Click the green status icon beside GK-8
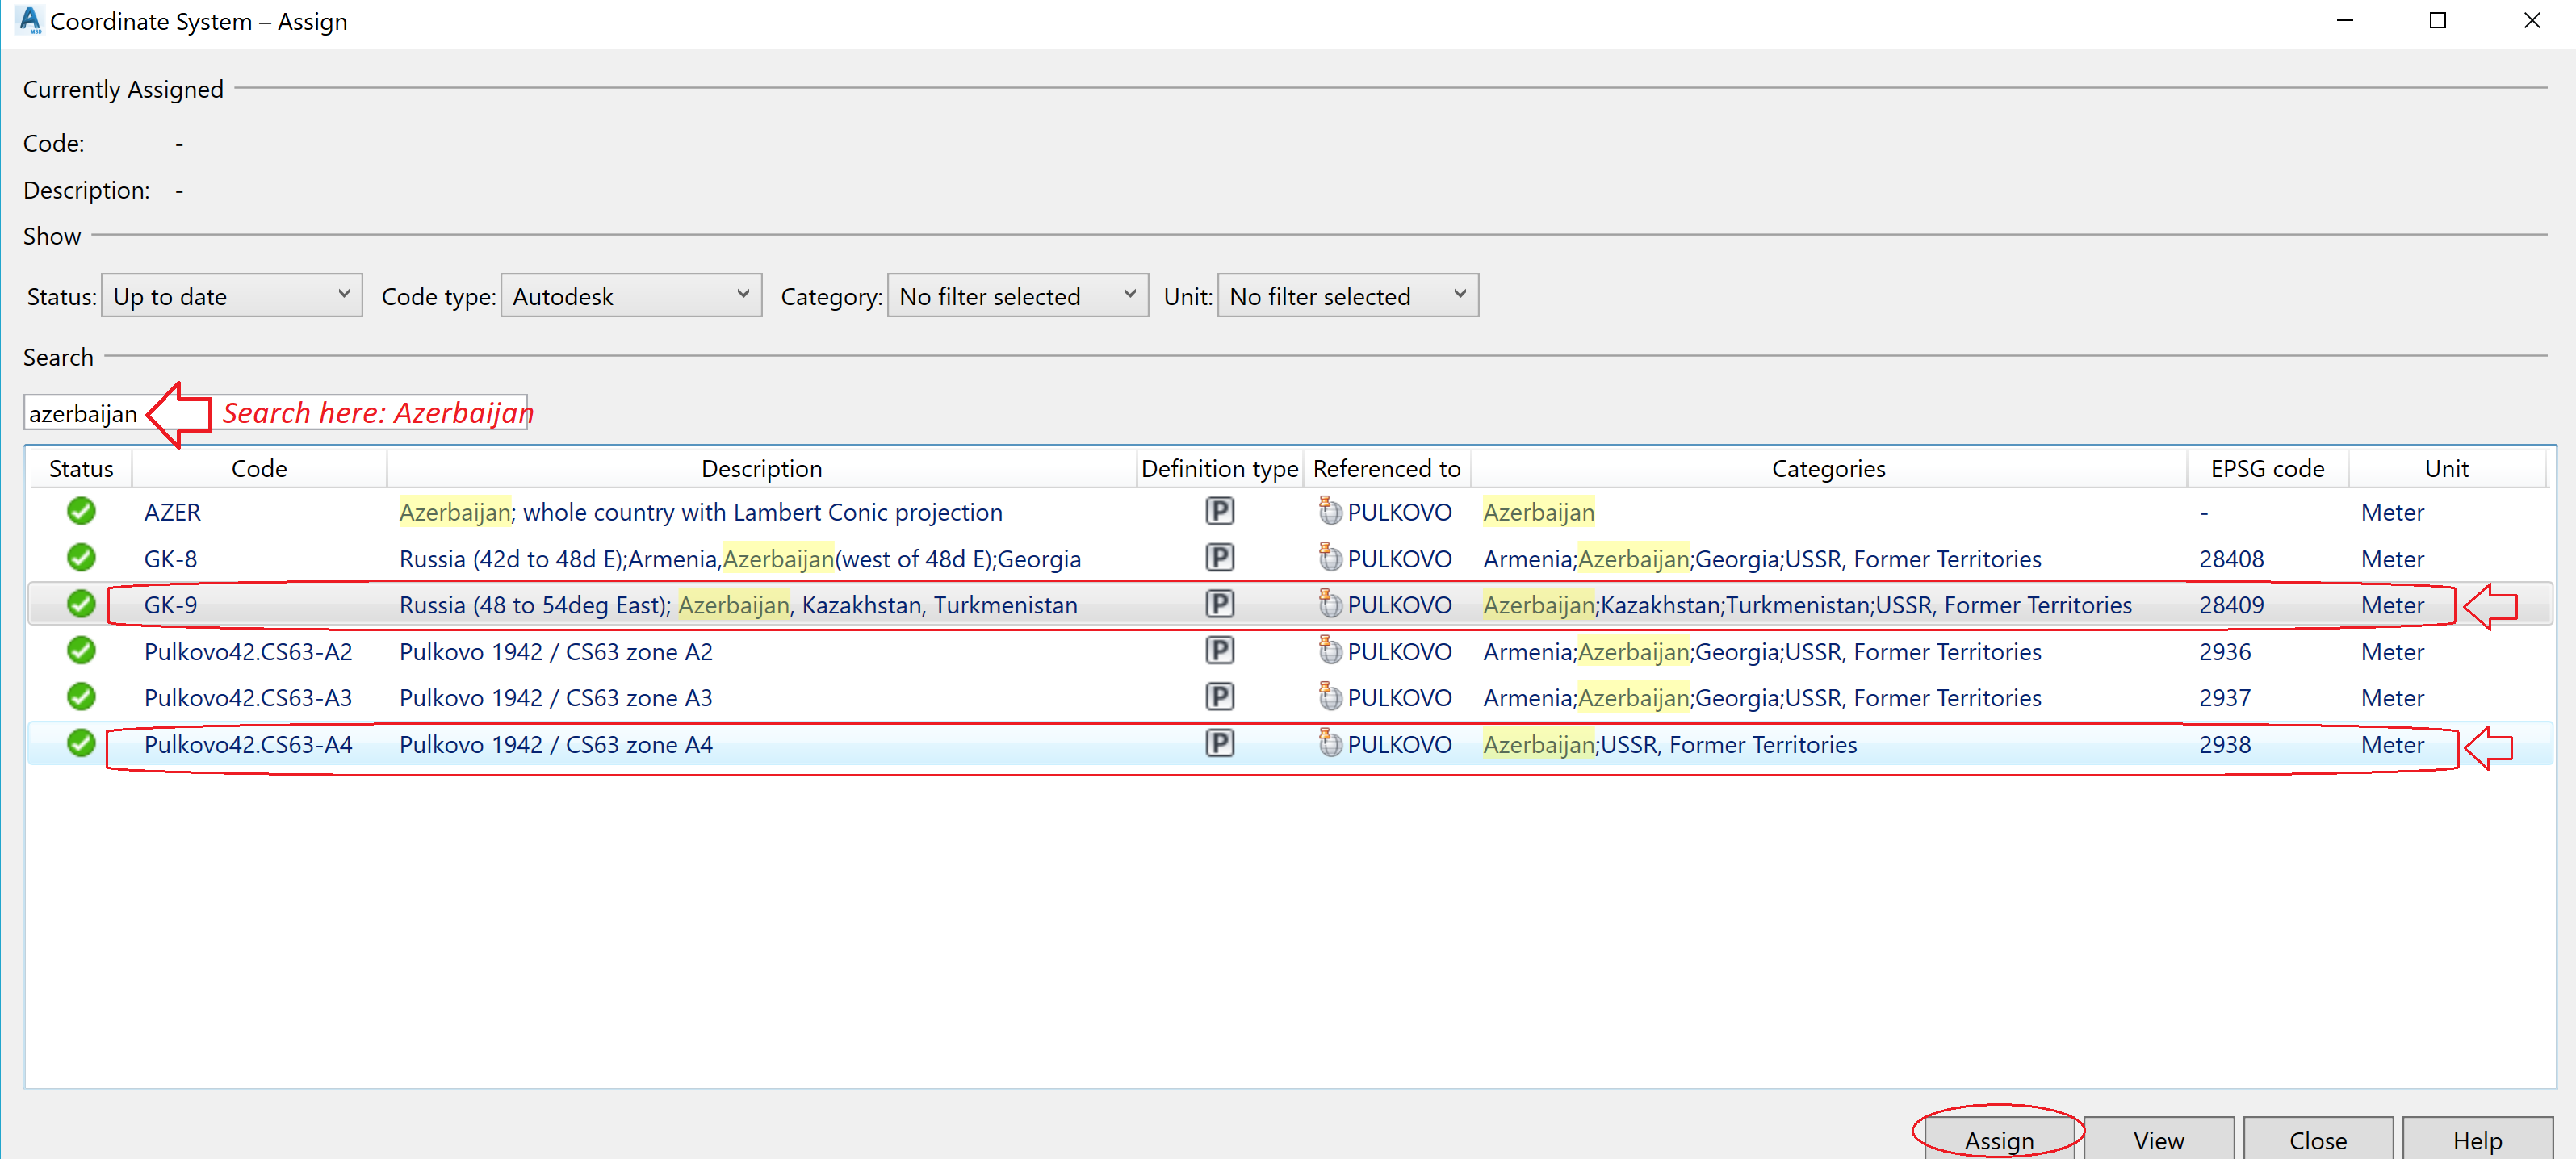The height and width of the screenshot is (1159, 2576). 81,557
